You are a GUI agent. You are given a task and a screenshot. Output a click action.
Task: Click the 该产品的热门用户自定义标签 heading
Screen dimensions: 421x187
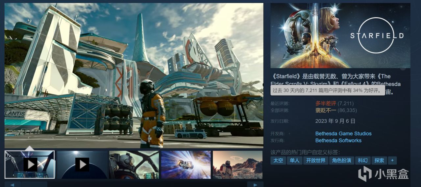305,152
